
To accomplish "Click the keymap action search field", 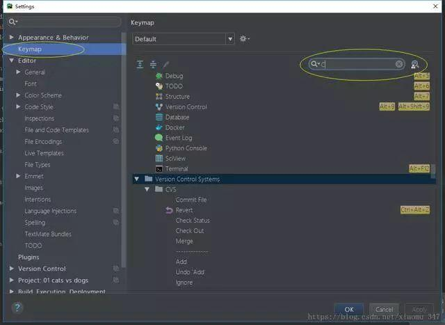I will click(357, 64).
